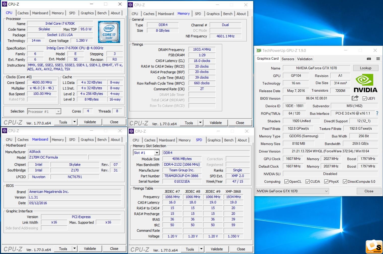This screenshot has width=383, height=254.
Task: Click the Intel Core i7 badge image
Action: 109,32
